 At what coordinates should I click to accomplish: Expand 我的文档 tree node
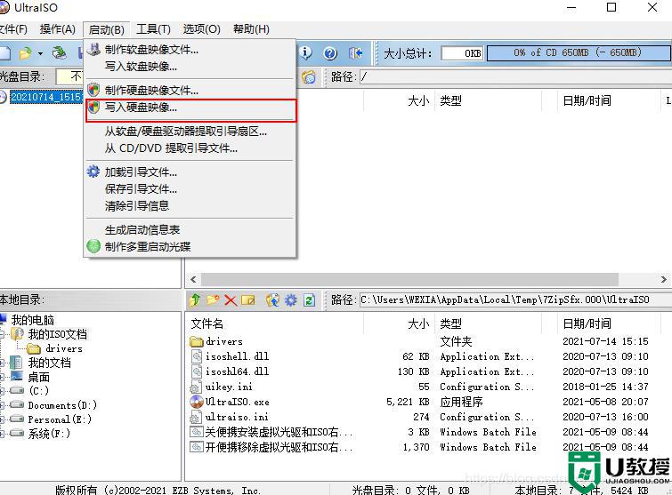2,363
